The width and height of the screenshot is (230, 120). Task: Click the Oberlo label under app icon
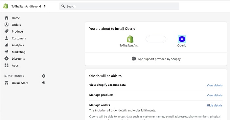[182, 46]
